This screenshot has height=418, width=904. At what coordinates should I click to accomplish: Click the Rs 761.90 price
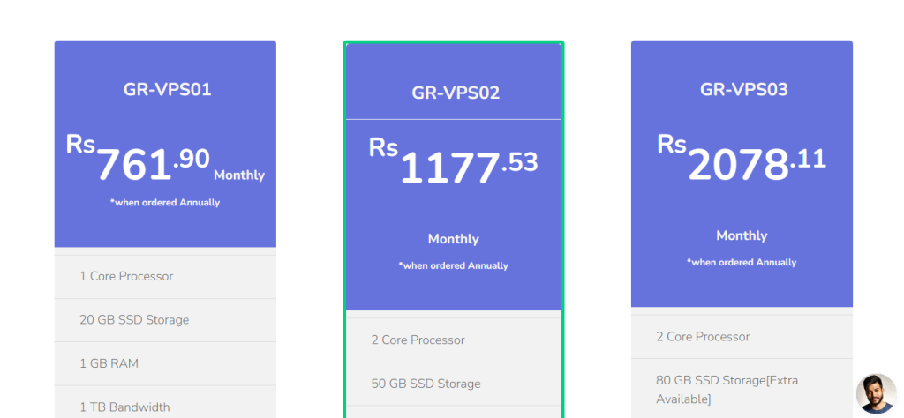(139, 161)
